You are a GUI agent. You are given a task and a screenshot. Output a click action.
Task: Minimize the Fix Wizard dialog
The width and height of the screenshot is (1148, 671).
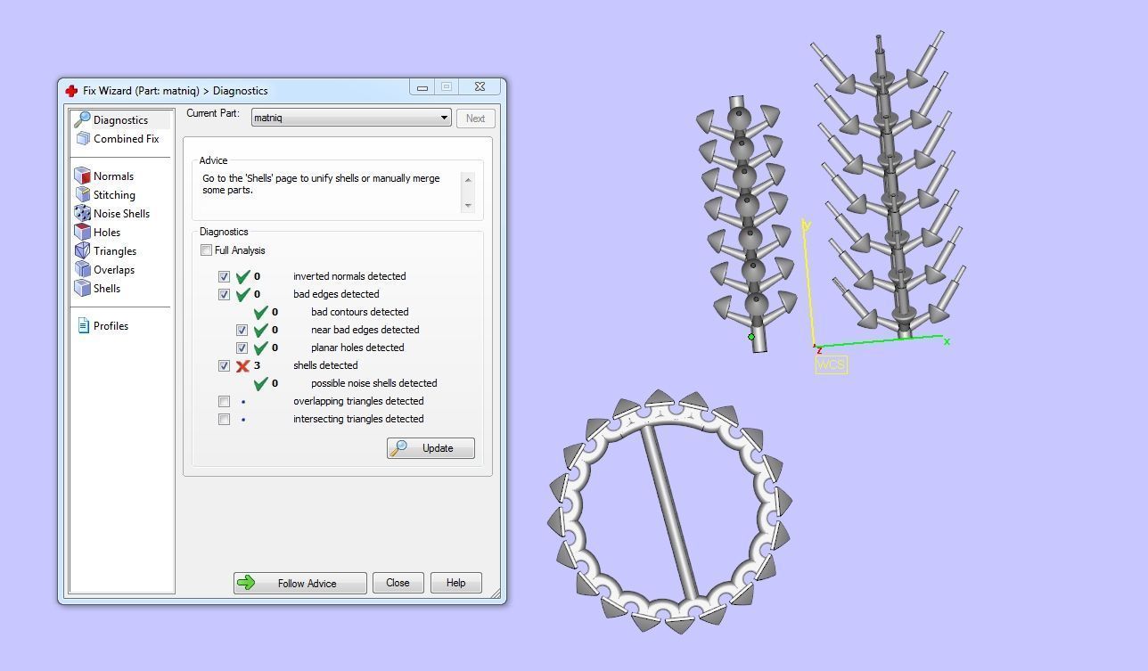click(x=422, y=87)
